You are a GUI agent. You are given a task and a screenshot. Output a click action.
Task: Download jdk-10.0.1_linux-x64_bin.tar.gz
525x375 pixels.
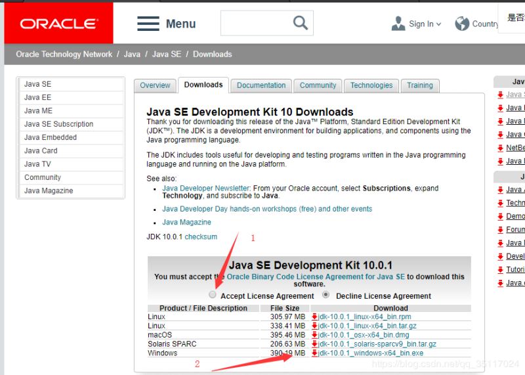click(x=367, y=326)
